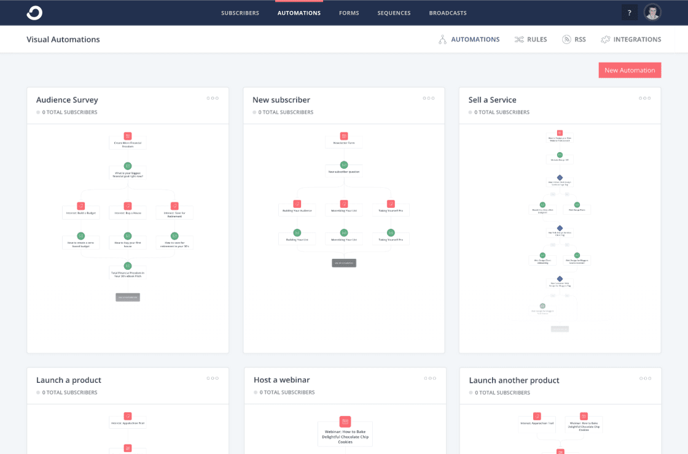Image resolution: width=688 pixels, height=454 pixels.
Task: Open the SEQUENCES section
Action: pos(394,12)
